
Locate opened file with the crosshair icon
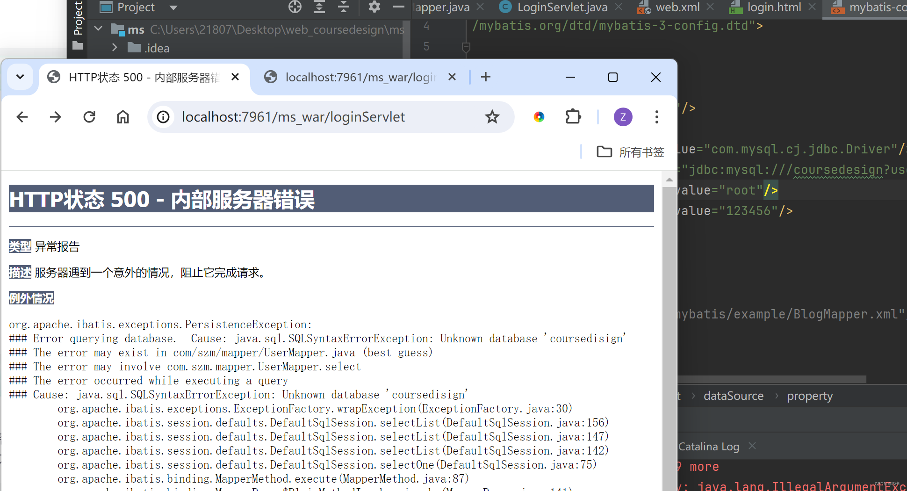tap(295, 7)
